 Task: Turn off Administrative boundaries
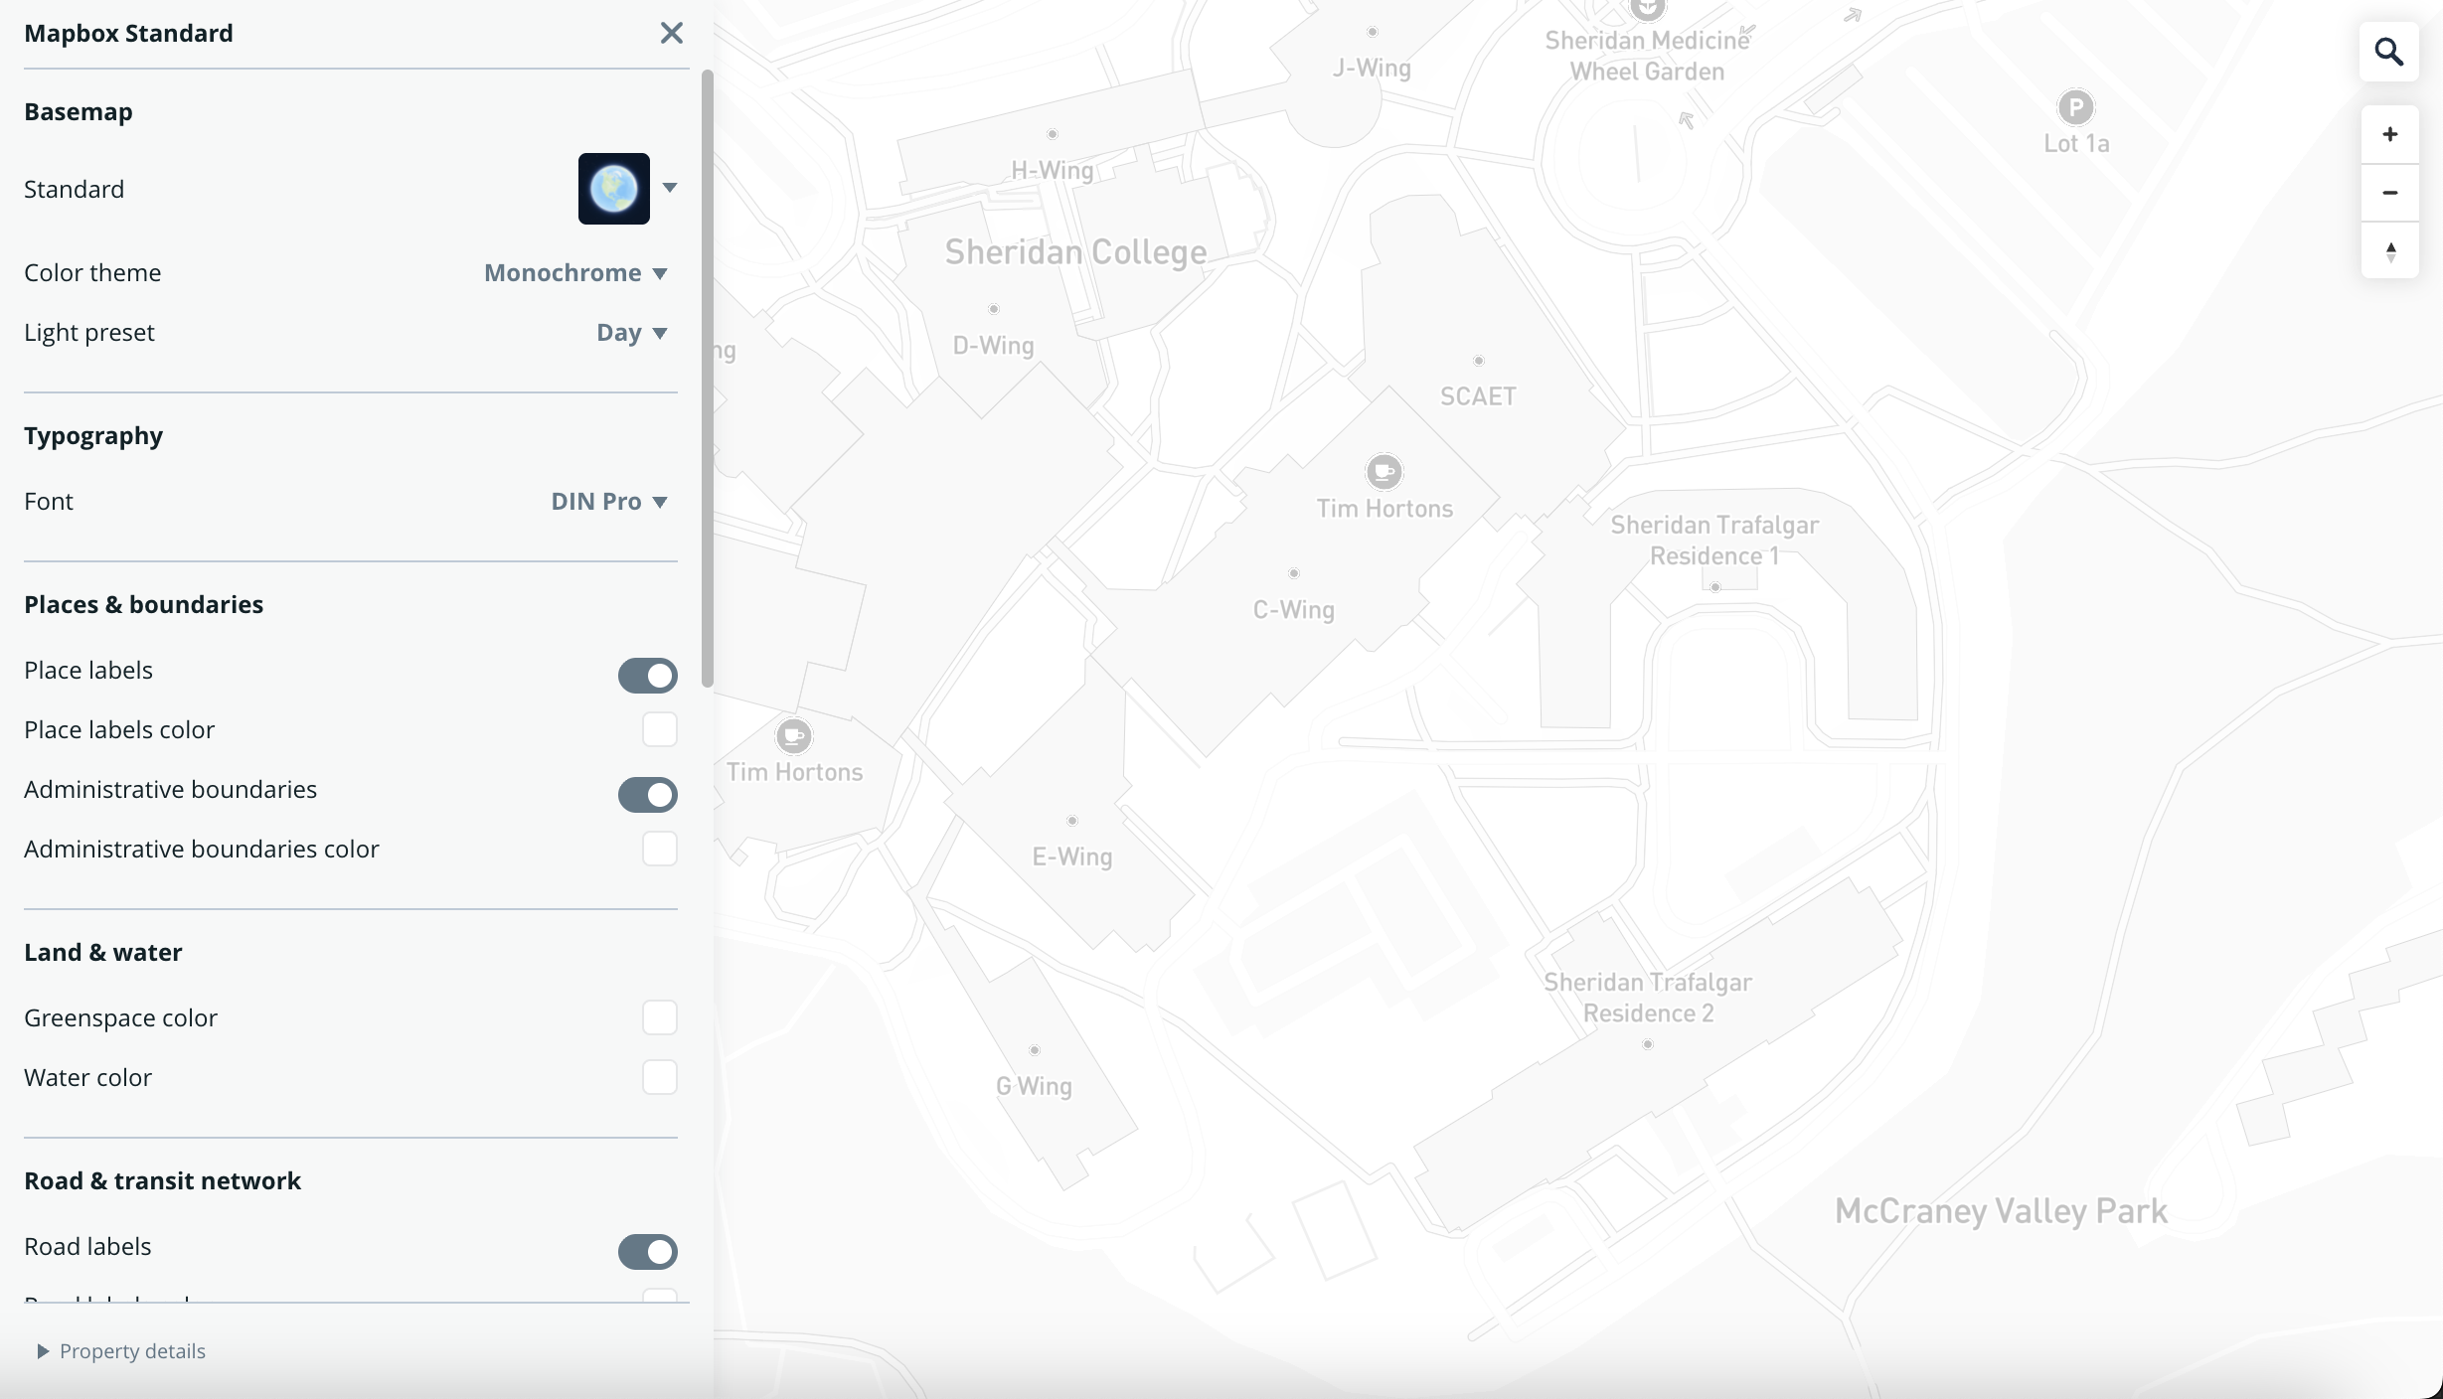[x=647, y=795]
